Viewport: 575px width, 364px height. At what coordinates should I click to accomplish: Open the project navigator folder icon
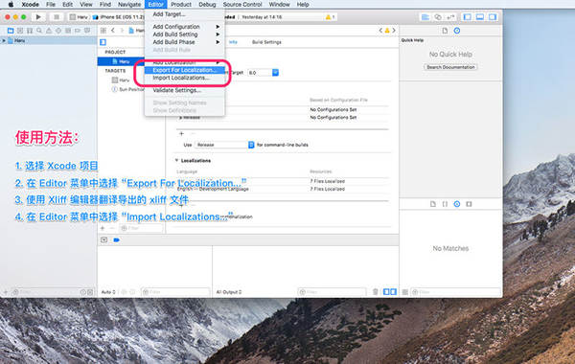(11, 31)
